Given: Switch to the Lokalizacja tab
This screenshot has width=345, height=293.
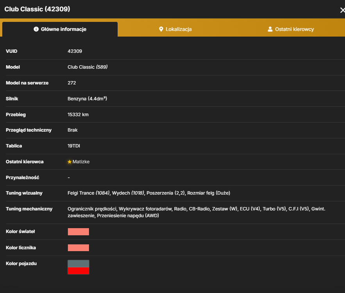Looking at the screenshot, I should click(x=175, y=29).
